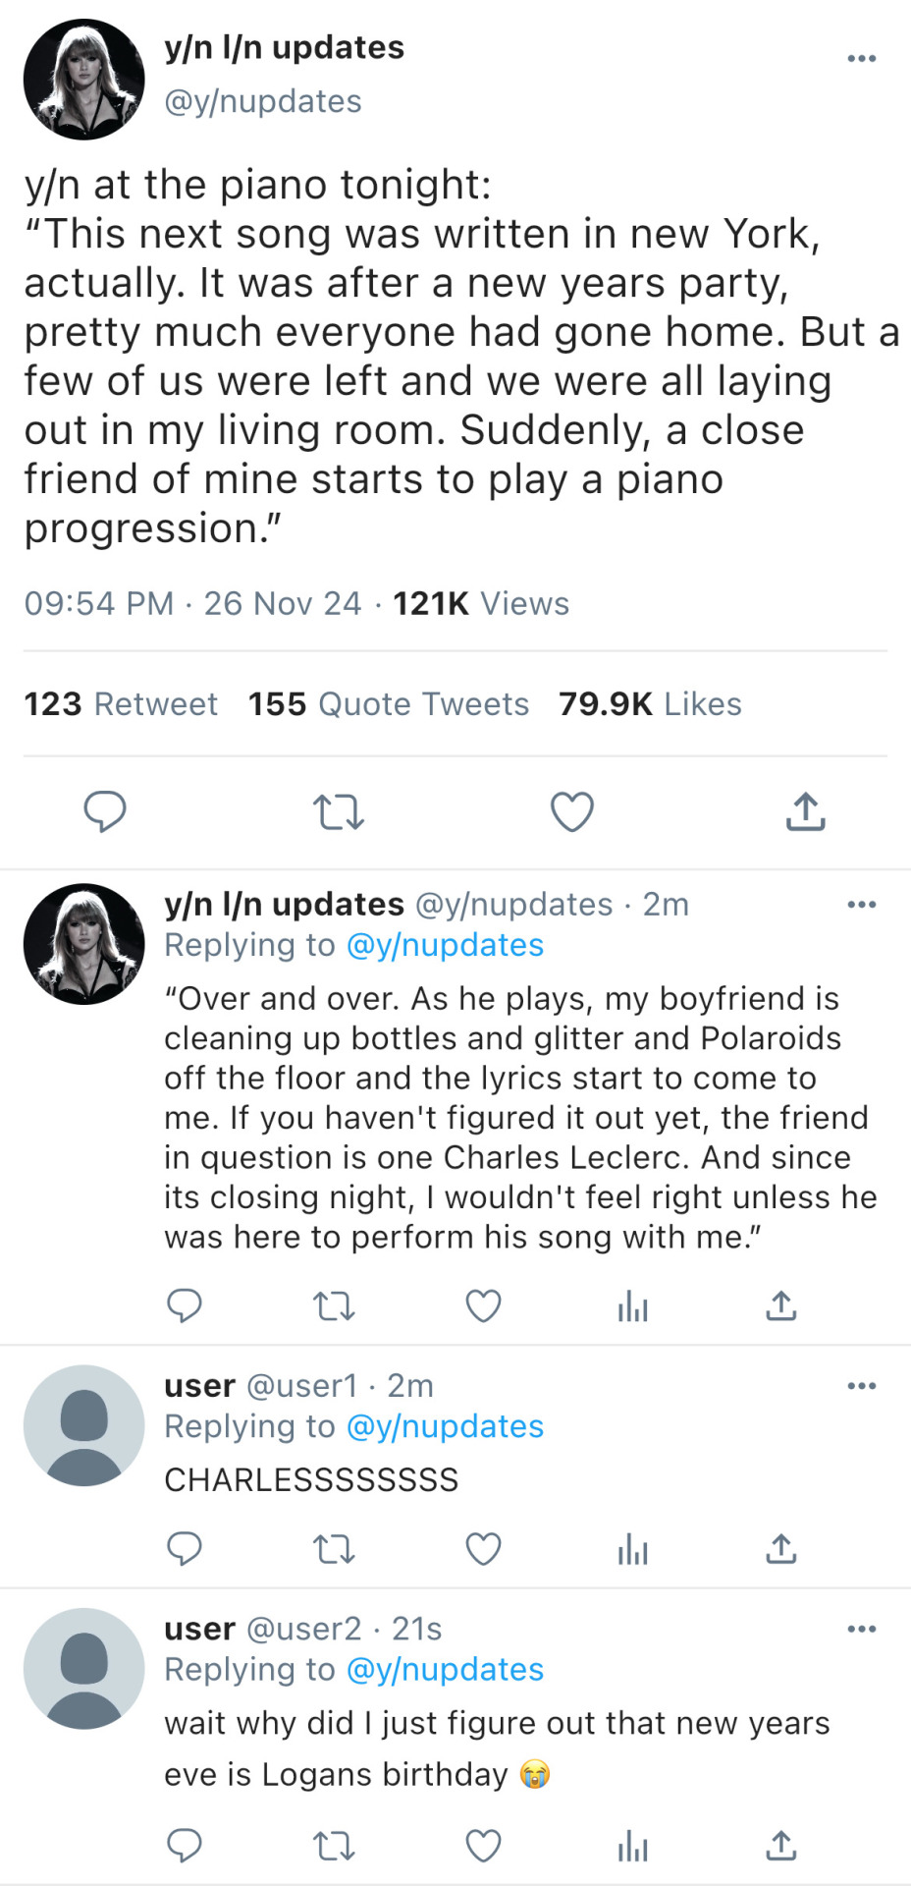The image size is (911, 1886).
Task: Open more options on Charles Leclerc reply
Action: (861, 905)
